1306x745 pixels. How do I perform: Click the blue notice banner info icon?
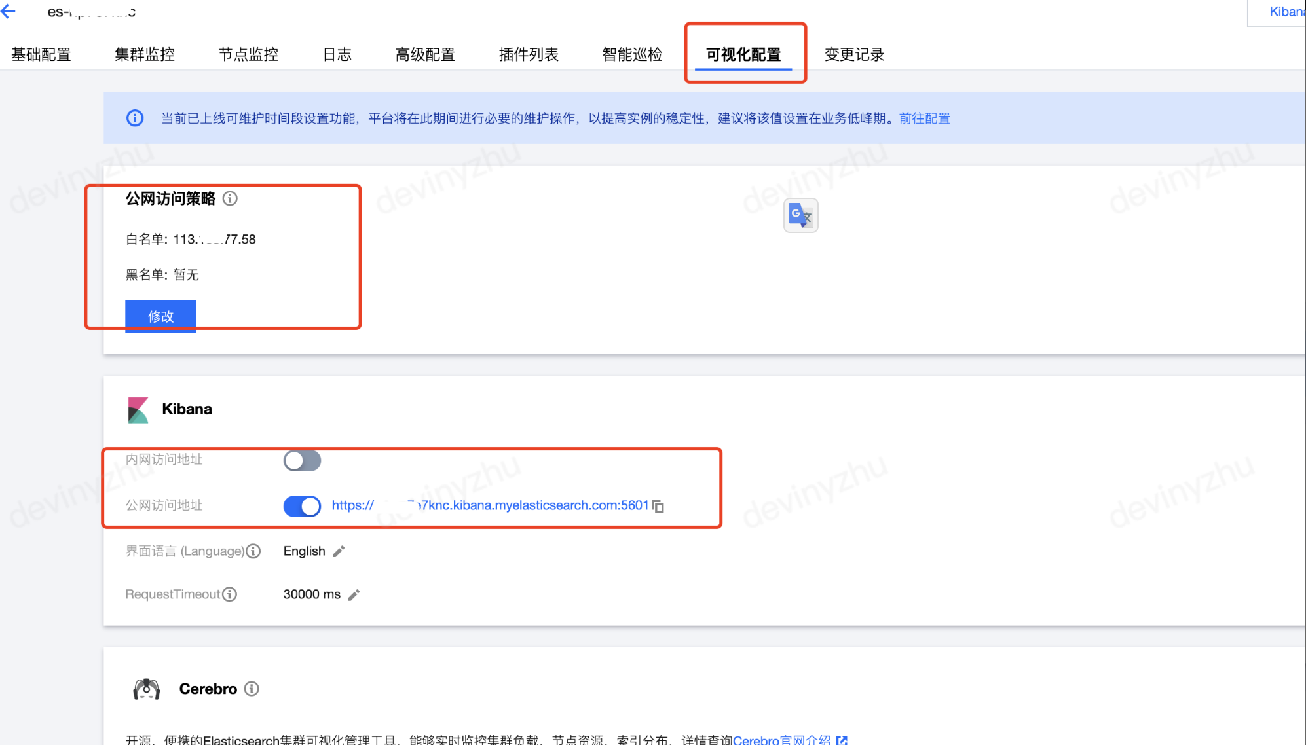135,118
